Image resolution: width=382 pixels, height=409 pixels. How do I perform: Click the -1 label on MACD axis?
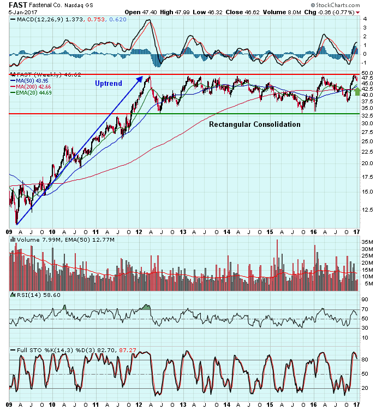[x=365, y=63]
